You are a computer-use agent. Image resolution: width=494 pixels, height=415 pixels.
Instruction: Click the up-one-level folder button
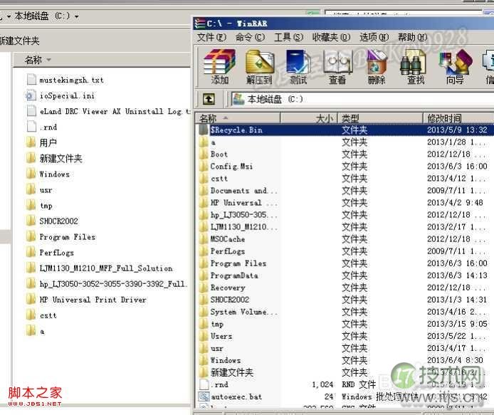tap(209, 99)
